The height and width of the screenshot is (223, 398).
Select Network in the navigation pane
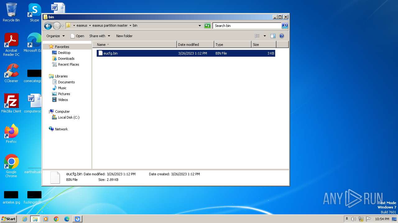[x=61, y=129]
